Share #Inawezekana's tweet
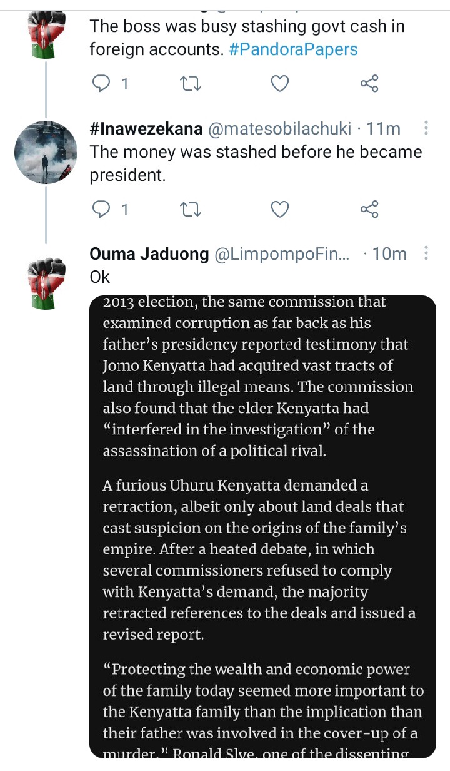Screen dimensions: 450x771 (x=369, y=209)
